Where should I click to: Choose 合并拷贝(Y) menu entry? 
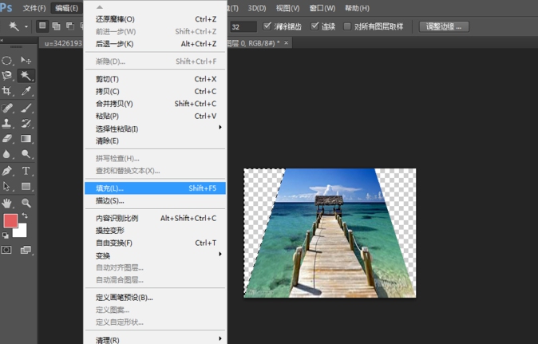(155, 104)
